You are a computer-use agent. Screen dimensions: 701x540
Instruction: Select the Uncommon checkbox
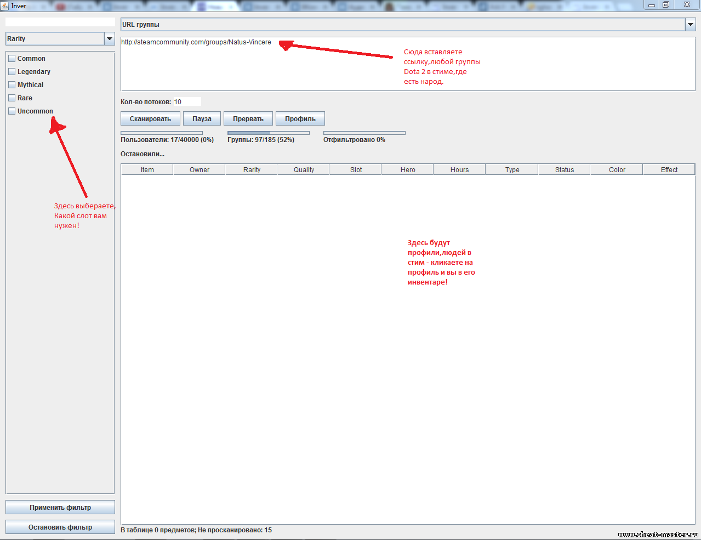pos(12,111)
